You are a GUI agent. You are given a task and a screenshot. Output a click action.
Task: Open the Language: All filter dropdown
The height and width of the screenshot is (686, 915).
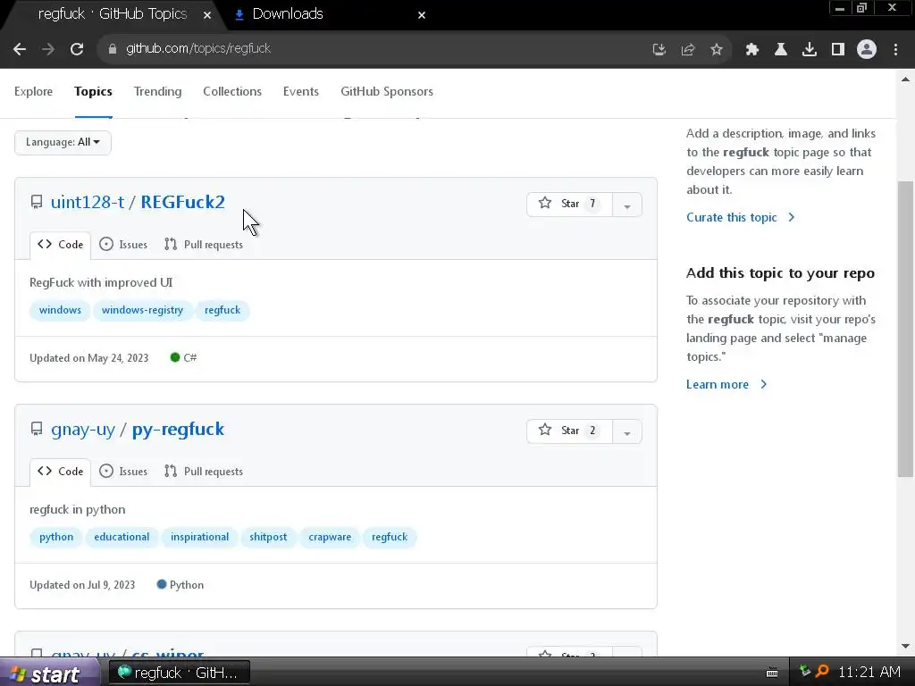click(x=63, y=142)
